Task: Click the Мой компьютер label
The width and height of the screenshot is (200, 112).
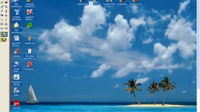Action: click(x=17, y=5)
